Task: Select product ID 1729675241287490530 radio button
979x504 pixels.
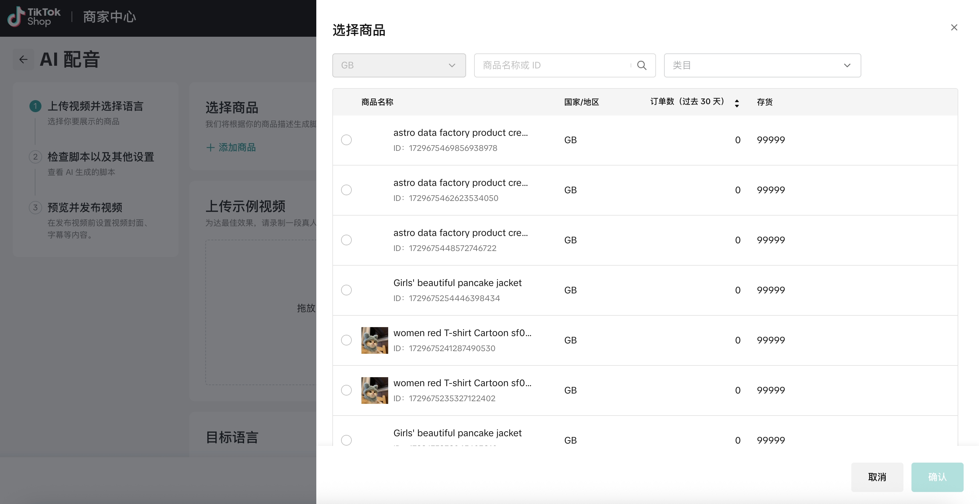Action: tap(346, 340)
